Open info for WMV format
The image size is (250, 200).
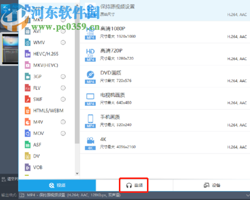point(63,42)
